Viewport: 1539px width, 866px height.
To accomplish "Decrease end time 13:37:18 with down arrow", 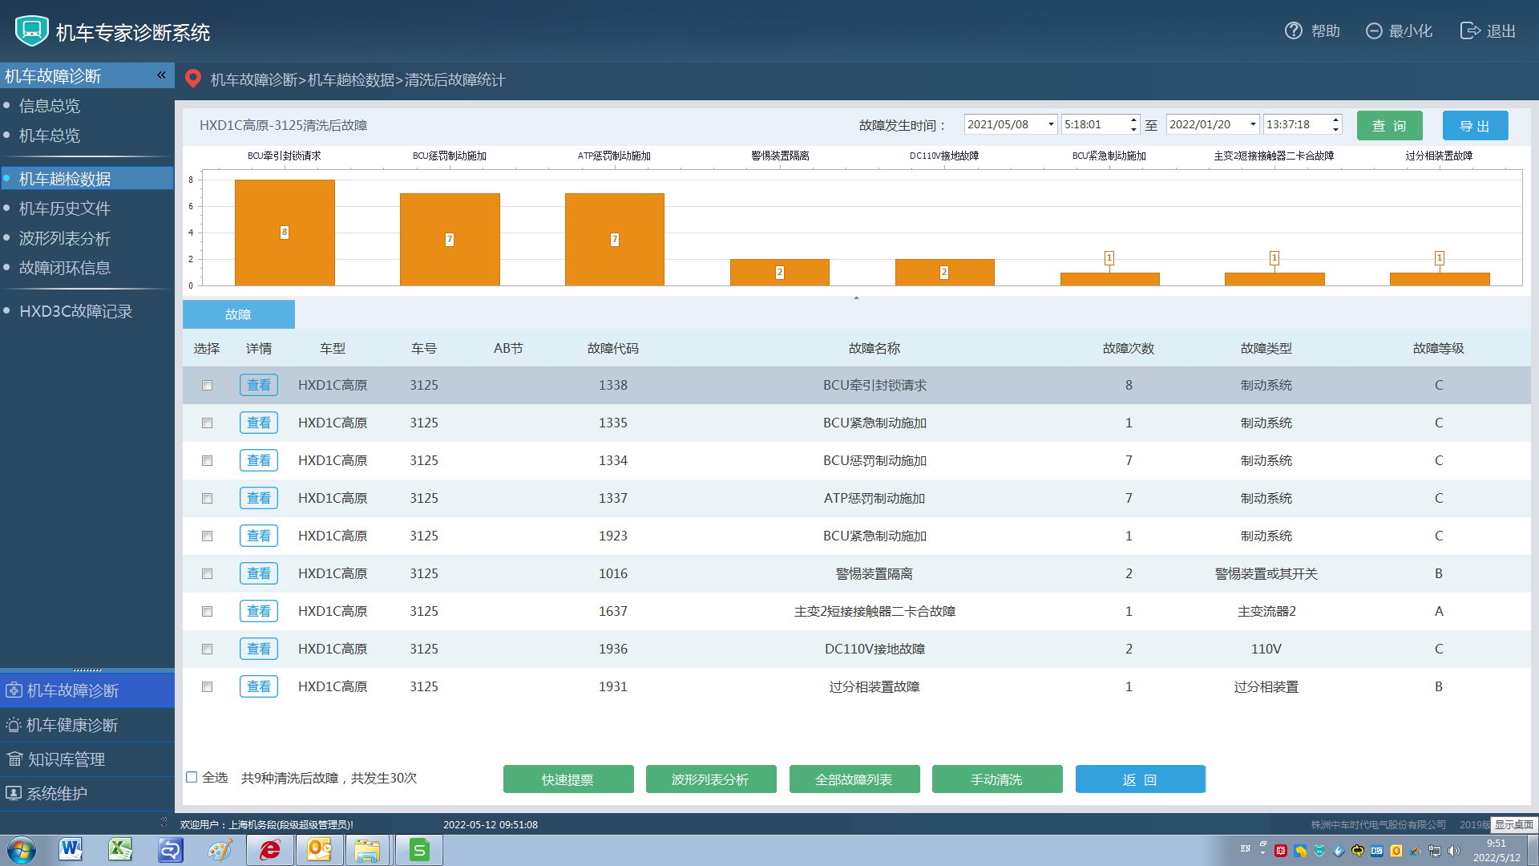I will click(x=1335, y=129).
